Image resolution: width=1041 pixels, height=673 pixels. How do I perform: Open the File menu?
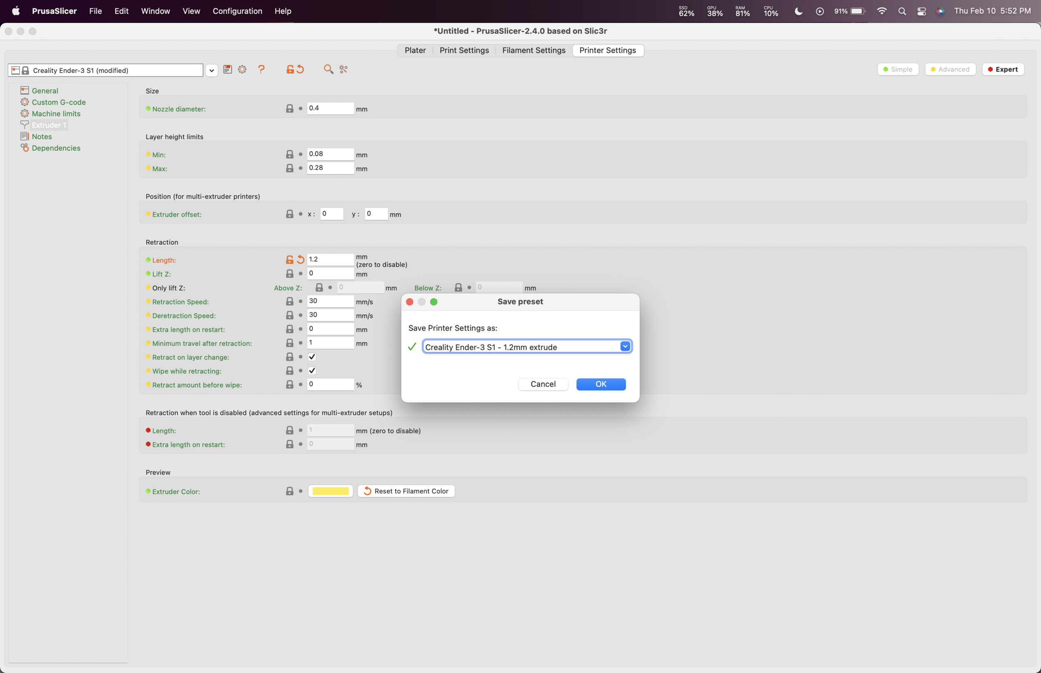click(95, 11)
